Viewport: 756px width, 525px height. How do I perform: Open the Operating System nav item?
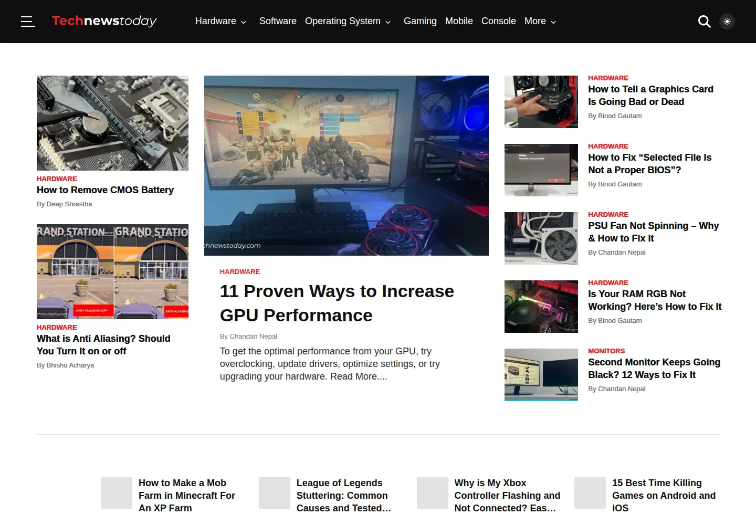coord(342,21)
